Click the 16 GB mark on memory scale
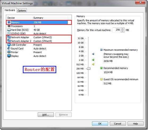The height and width of the screenshot is (130, 148). tap(81, 43)
